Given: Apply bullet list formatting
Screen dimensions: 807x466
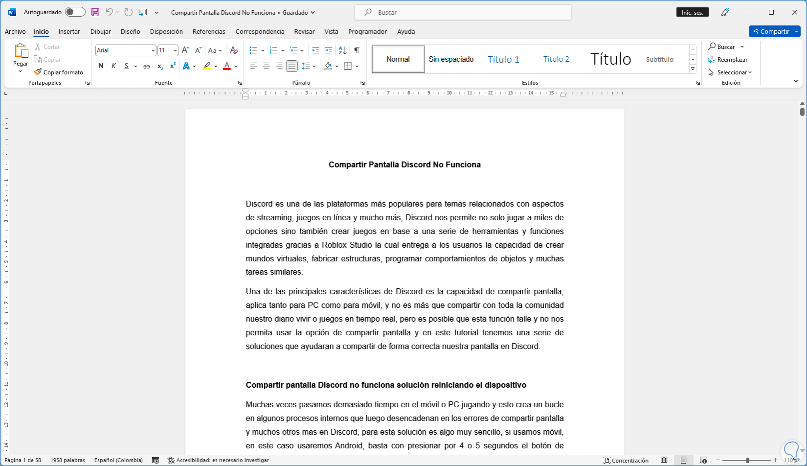Looking at the screenshot, I should click(253, 50).
